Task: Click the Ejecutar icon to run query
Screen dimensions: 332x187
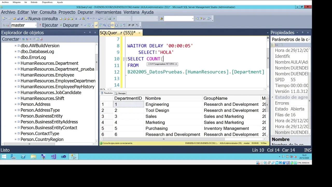Action: tap(40, 25)
